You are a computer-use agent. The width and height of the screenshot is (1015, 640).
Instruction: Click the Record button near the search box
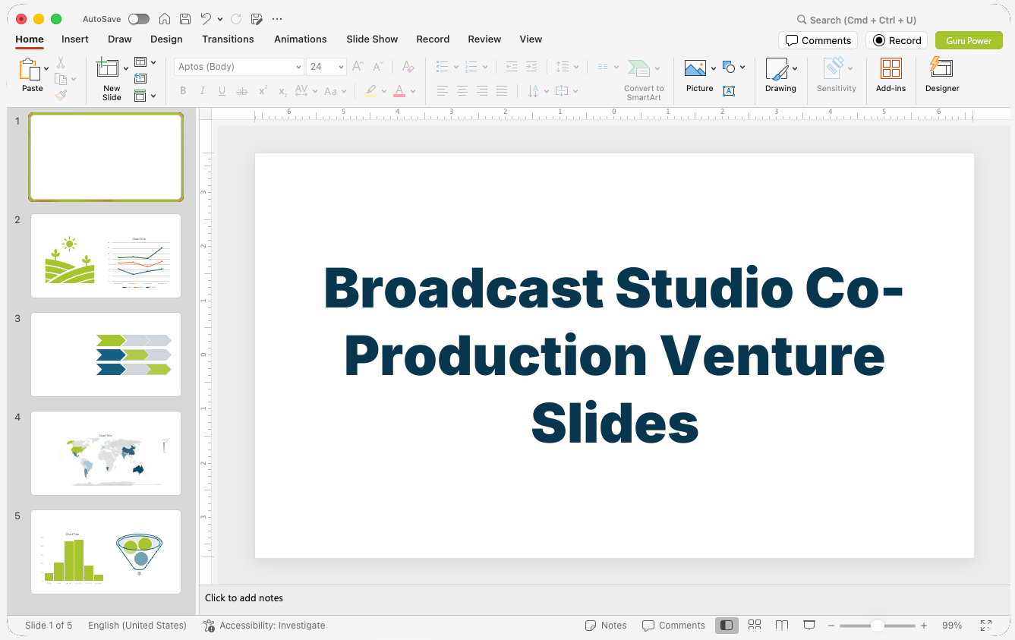(x=897, y=41)
